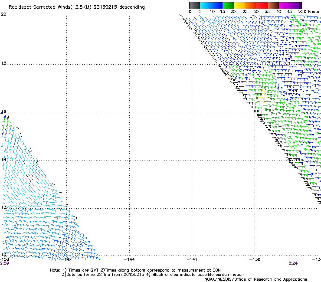321x282 pixels.
Task: Click the green 15–20 knots legend segment
Action: [x=228, y=5]
